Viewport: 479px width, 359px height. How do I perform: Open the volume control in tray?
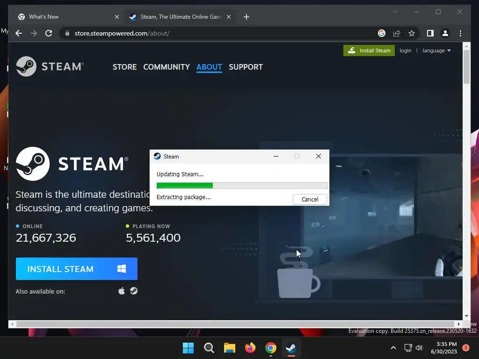coord(419,348)
